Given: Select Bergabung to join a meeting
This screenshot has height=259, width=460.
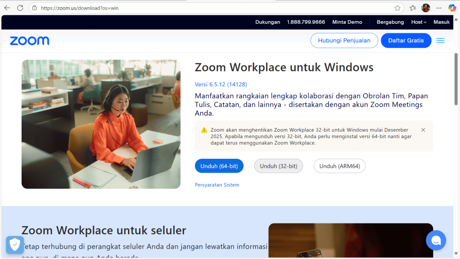Looking at the screenshot, I should pos(390,22).
